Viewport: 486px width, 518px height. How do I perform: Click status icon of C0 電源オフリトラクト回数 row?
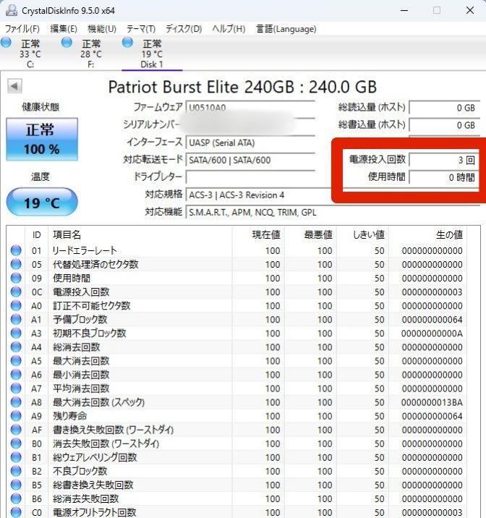(16, 512)
